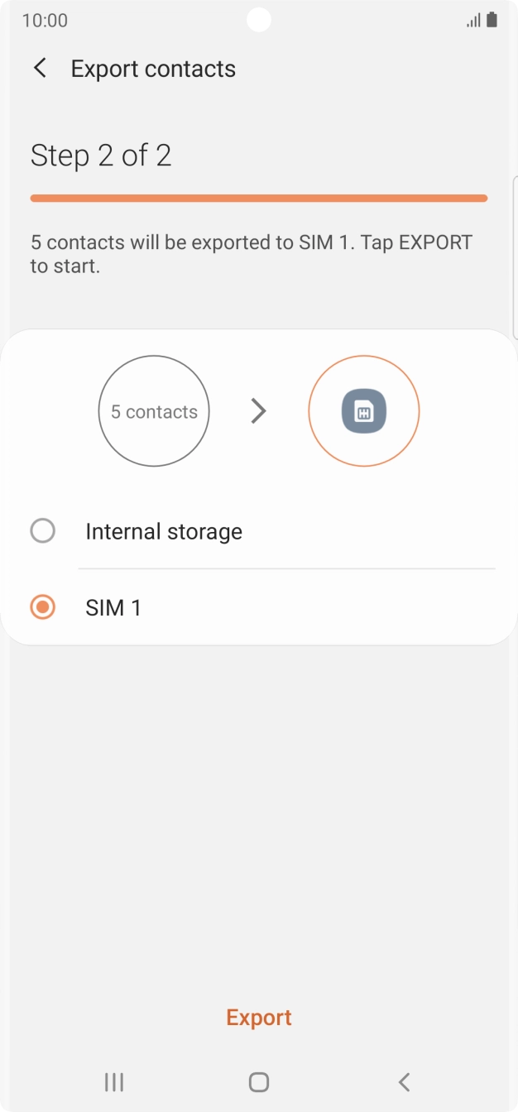Select the Internal storage radio button
This screenshot has width=518, height=1112.
click(42, 531)
